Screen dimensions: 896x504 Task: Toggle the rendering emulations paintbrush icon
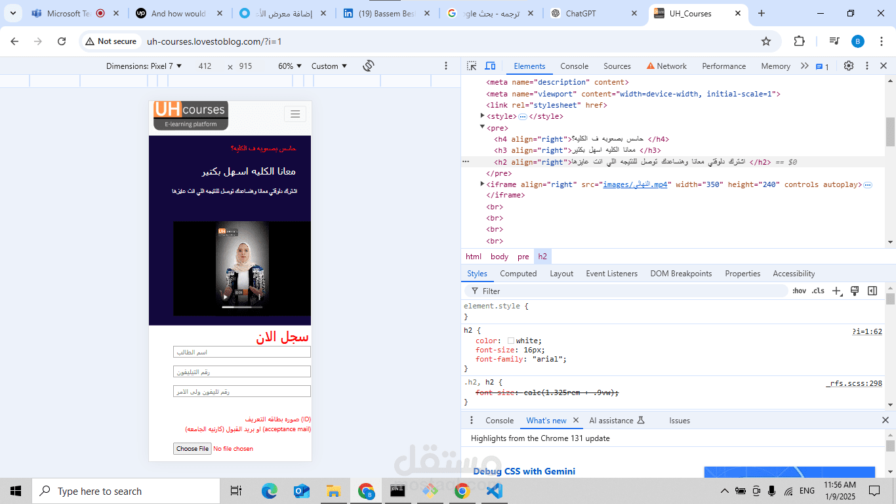[x=855, y=291]
